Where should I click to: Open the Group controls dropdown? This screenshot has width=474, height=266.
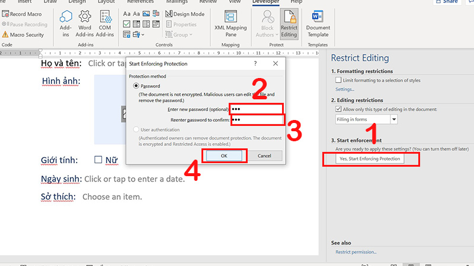tap(180, 35)
